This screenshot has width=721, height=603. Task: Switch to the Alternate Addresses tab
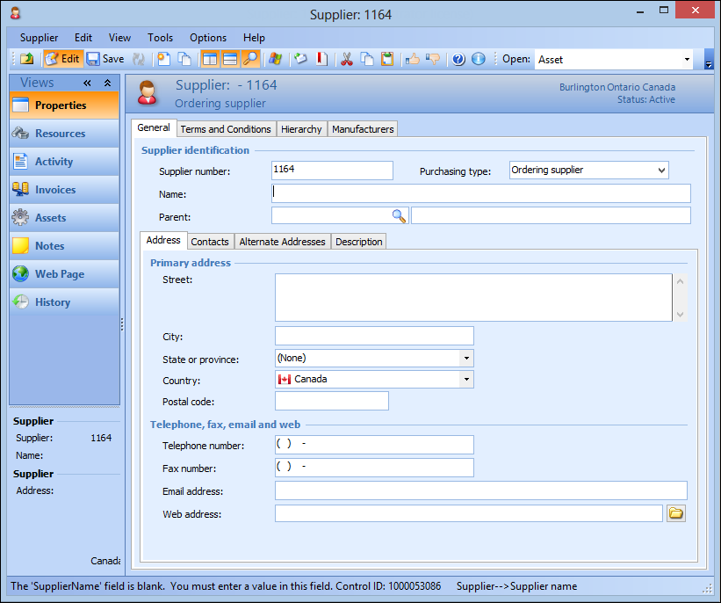pyautogui.click(x=282, y=242)
